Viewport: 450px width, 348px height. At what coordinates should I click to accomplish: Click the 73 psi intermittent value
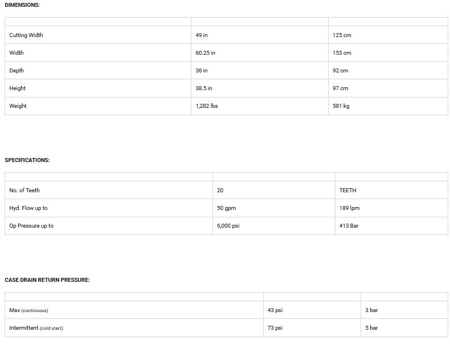[x=275, y=328]
